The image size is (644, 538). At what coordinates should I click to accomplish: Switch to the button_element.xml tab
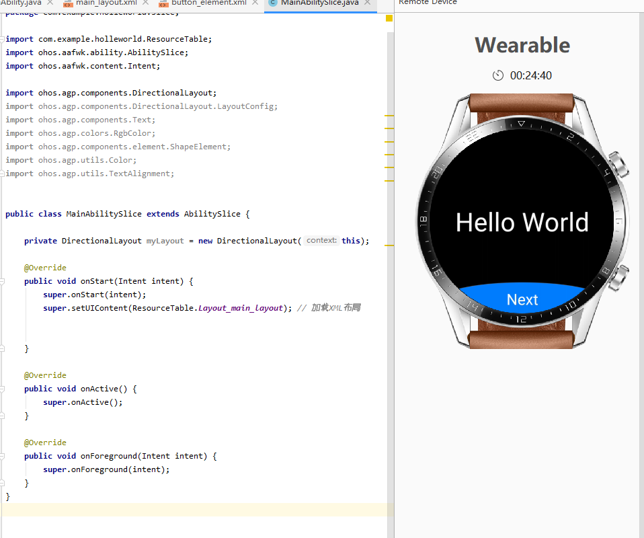click(208, 3)
